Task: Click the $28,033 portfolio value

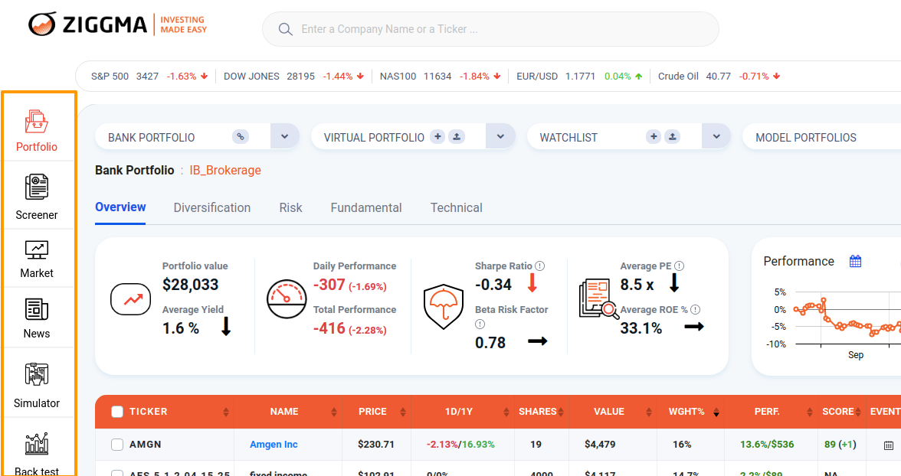Action: pos(190,285)
